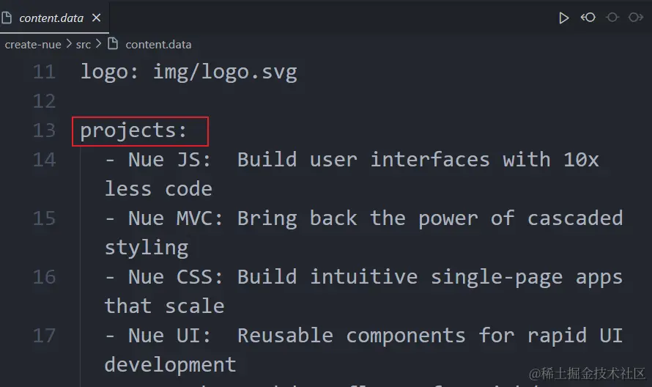Click line number 16 beside Nue CSS
The width and height of the screenshot is (652, 387).
coord(44,277)
